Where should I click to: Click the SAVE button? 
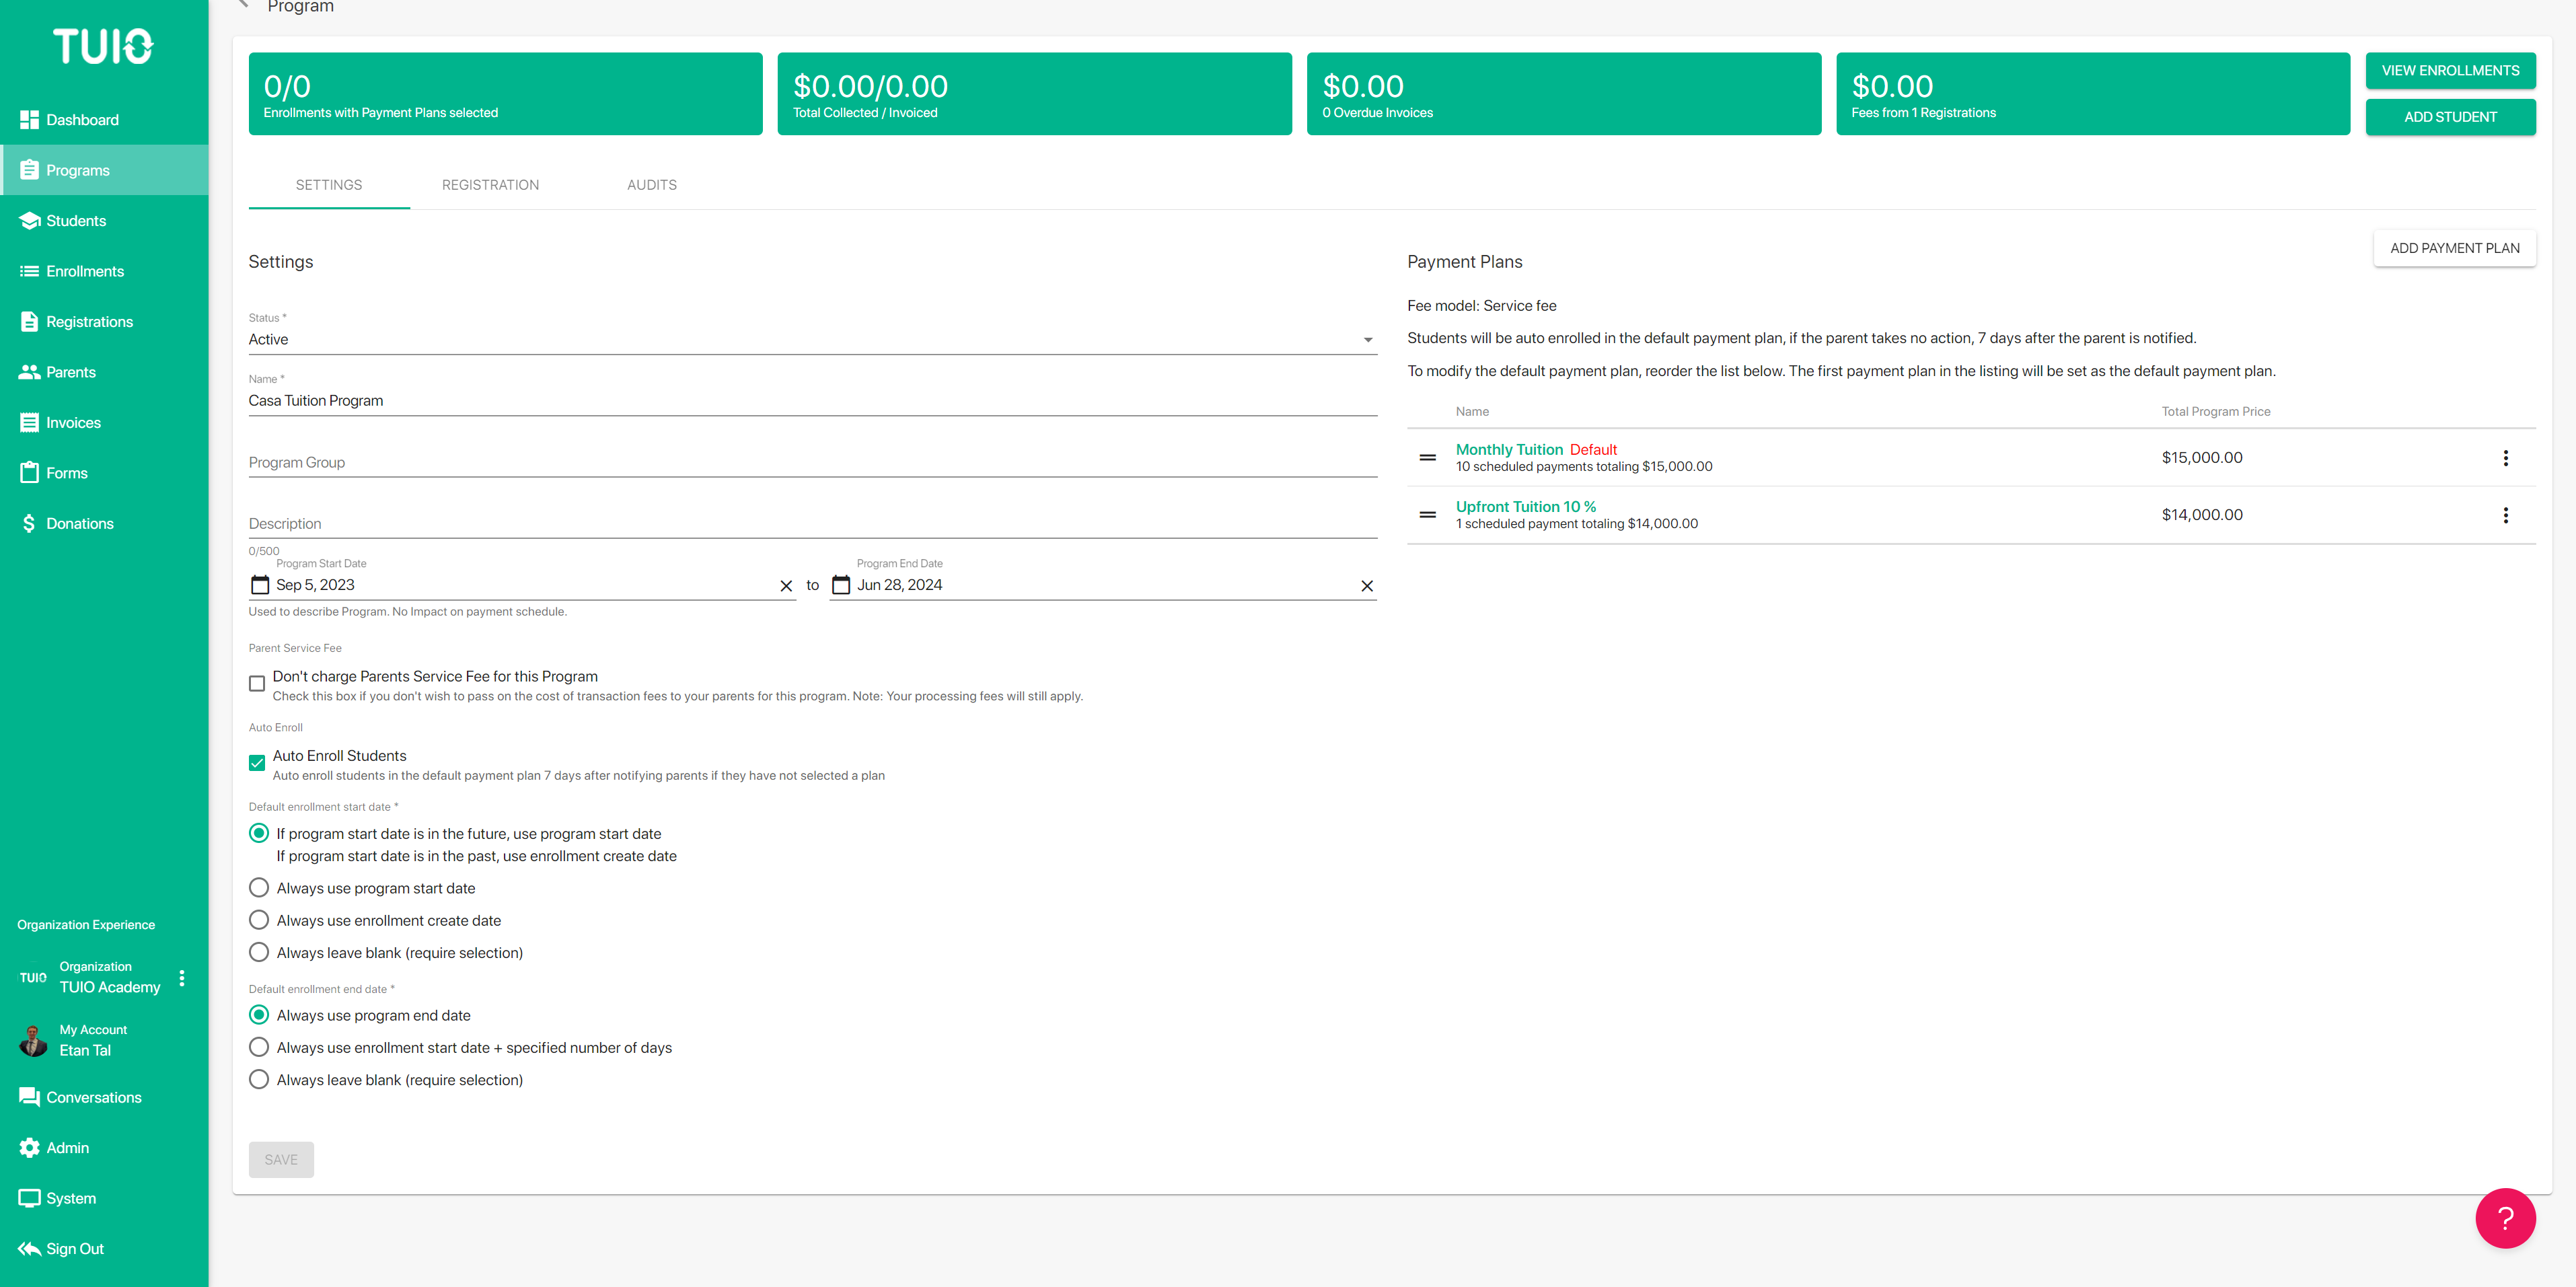pyautogui.click(x=281, y=1160)
